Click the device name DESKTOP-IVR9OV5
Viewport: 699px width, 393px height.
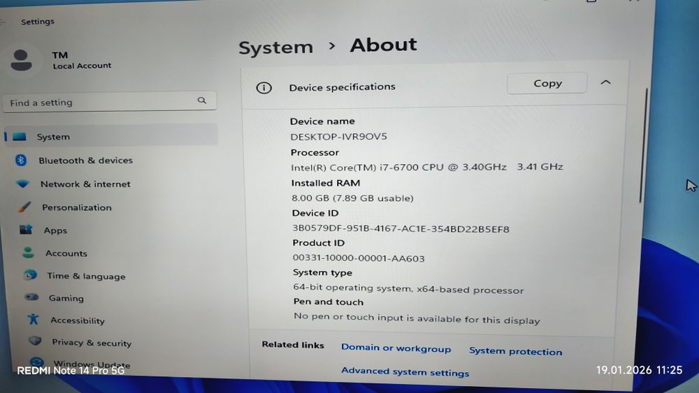pyautogui.click(x=338, y=136)
